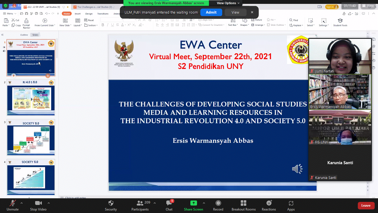Open the Reactions emoji icon
This screenshot has height=213, width=378.
269,203
